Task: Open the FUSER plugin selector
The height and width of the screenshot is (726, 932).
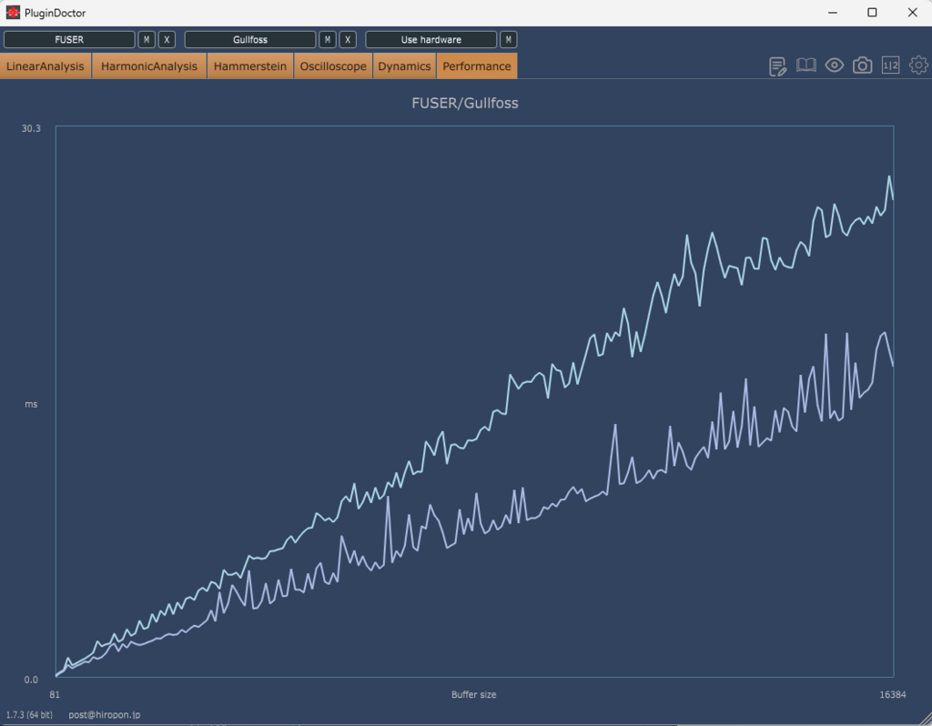Action: tap(69, 40)
